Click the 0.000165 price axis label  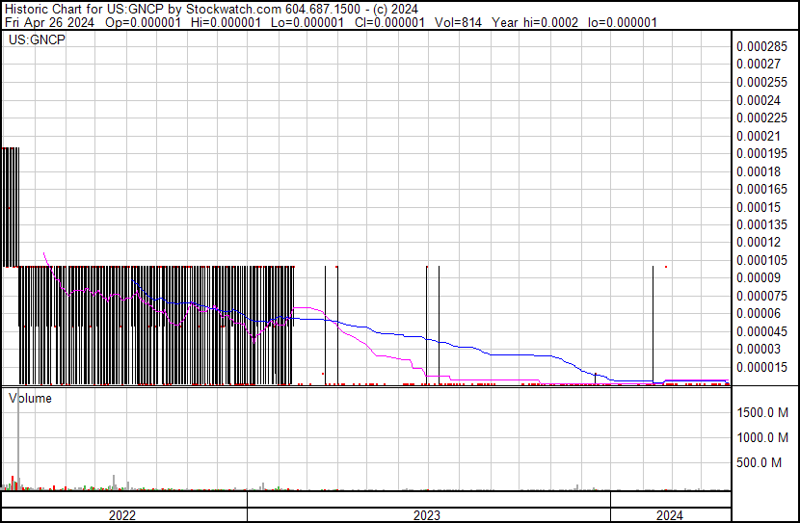tap(761, 189)
